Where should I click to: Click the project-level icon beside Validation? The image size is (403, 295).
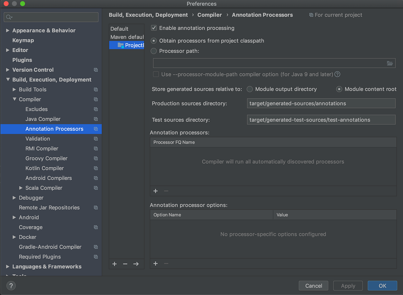click(x=96, y=139)
